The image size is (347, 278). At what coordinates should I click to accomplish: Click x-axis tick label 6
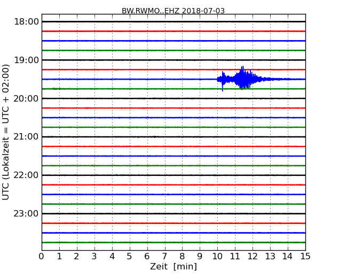147,256
